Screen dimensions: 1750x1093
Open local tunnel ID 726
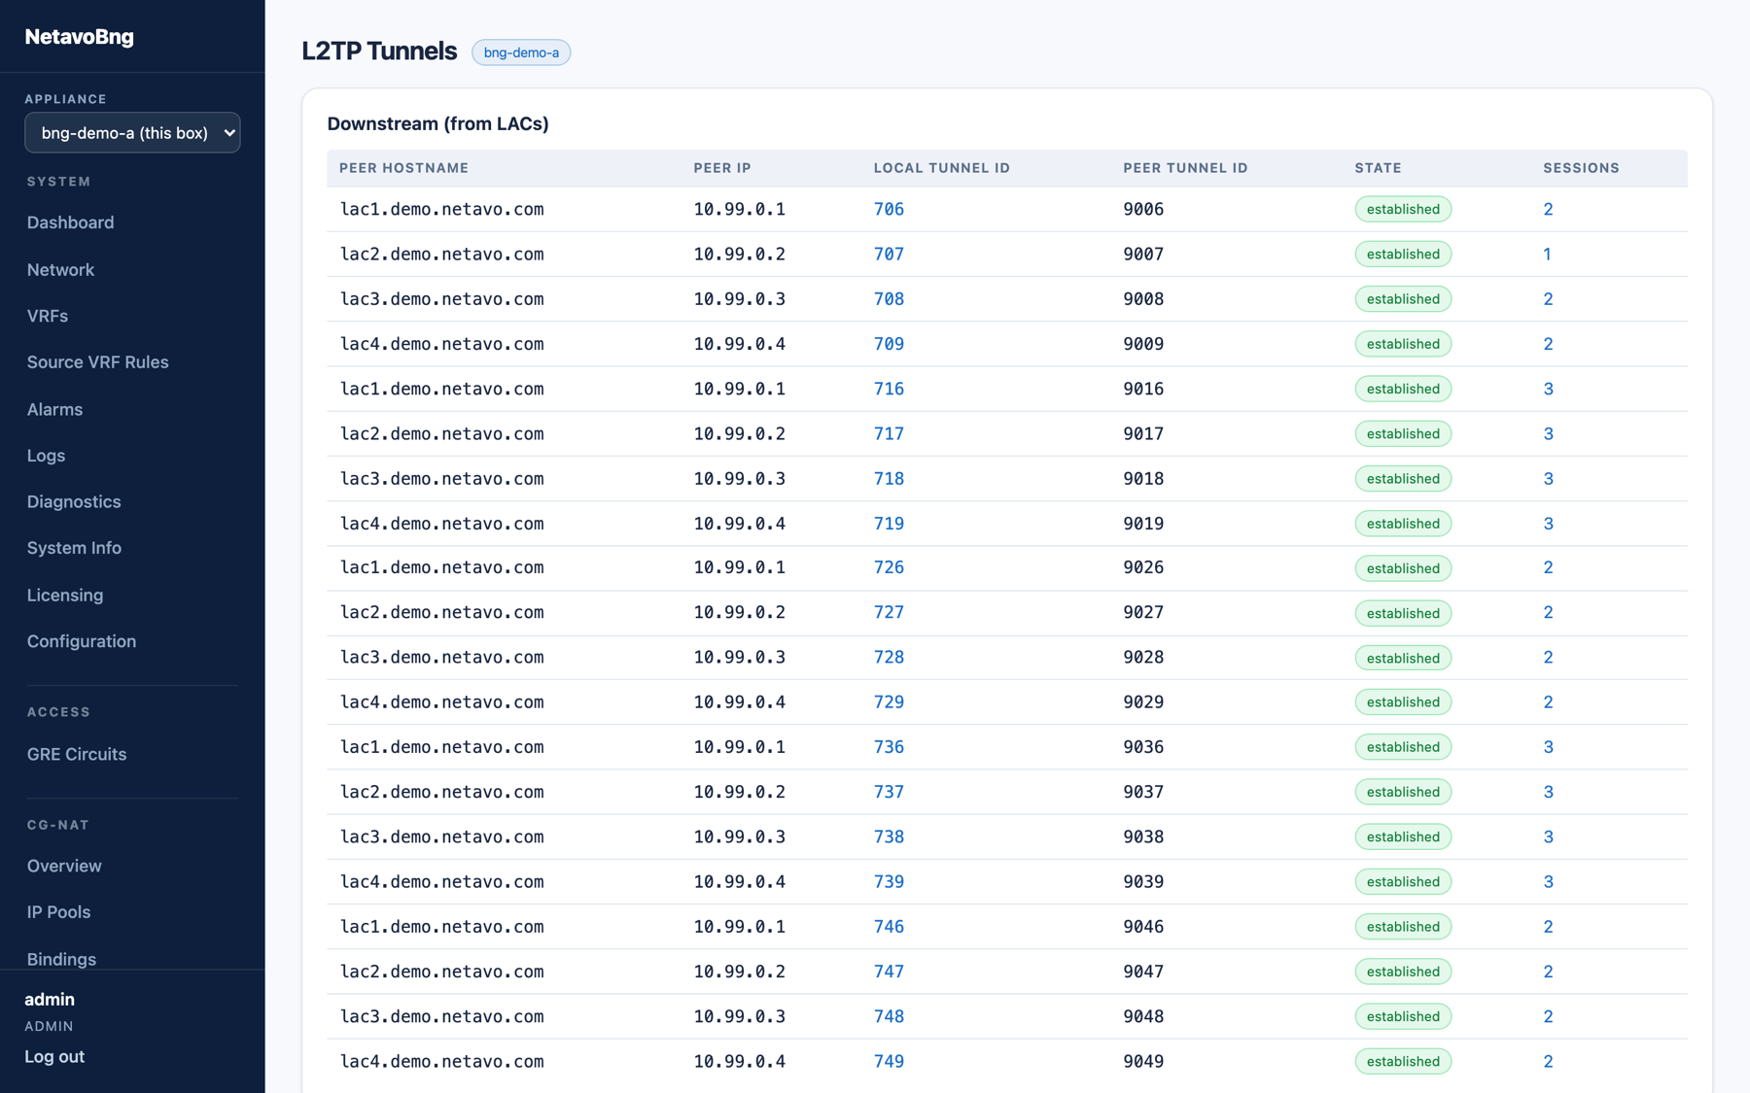point(889,567)
